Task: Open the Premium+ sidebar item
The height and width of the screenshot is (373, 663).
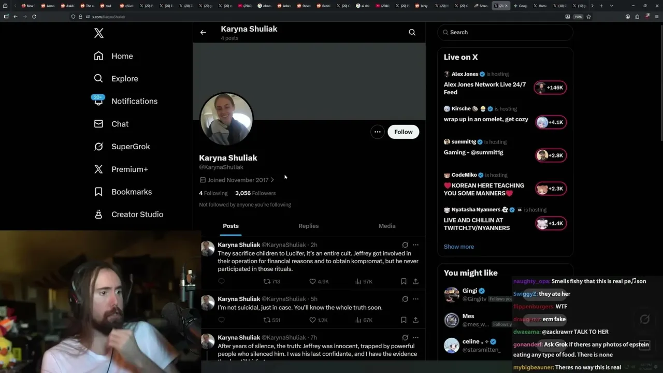Action: coord(121,169)
